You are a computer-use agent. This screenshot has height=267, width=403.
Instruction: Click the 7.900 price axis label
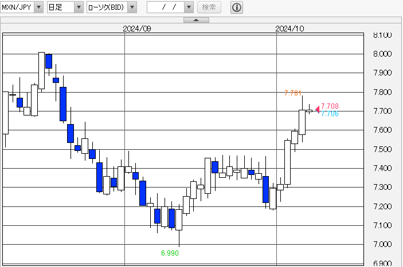click(382, 73)
